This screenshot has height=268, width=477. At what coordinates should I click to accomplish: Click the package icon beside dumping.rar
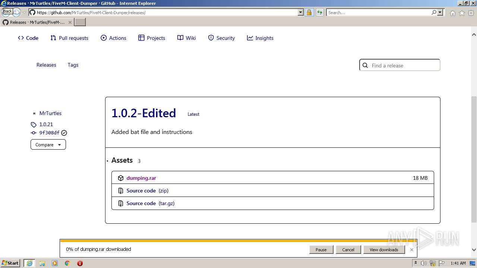point(120,178)
